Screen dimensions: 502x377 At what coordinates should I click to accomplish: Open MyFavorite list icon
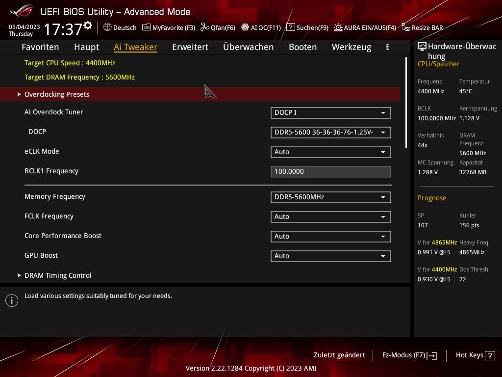click(x=146, y=27)
